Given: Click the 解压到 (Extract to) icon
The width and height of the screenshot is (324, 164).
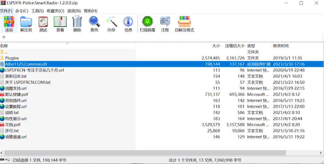Looking at the screenshot, I should click(x=26, y=22).
